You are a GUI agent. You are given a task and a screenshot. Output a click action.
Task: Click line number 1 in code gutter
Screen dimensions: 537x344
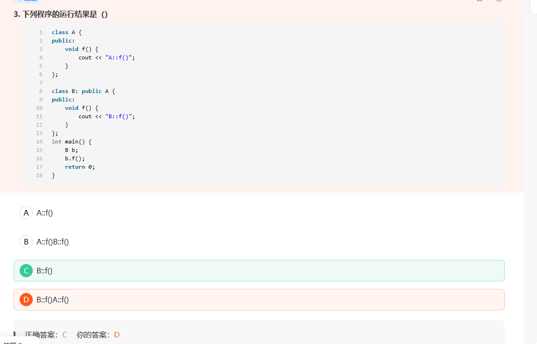click(41, 32)
